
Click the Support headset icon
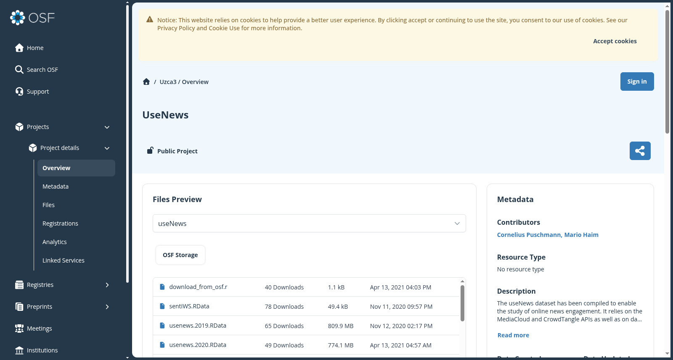point(19,92)
